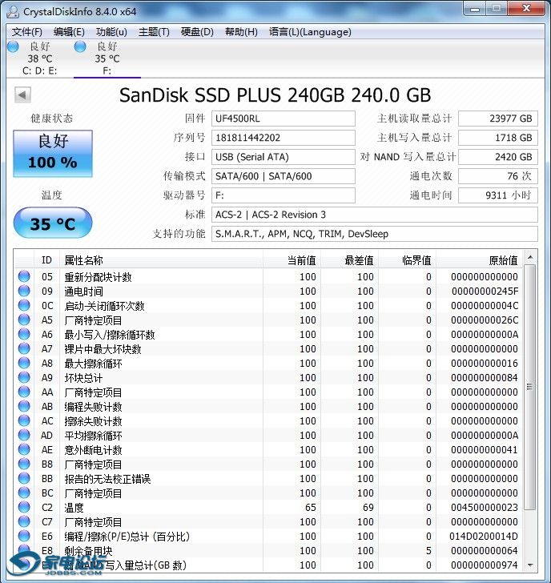
Task: Click status orb of row E6 编程/擦除(P/E)总计
Action: [x=24, y=536]
